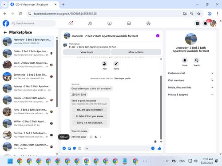Open the taskbar overflow three dots

click(x=145, y=161)
